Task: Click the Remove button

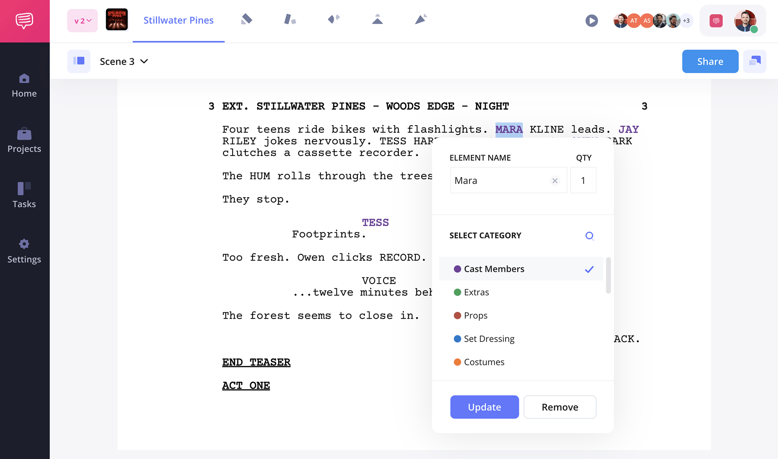Action: point(560,407)
